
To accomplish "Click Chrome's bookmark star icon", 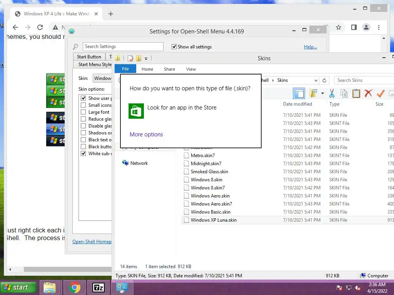I will pyautogui.click(x=339, y=27).
